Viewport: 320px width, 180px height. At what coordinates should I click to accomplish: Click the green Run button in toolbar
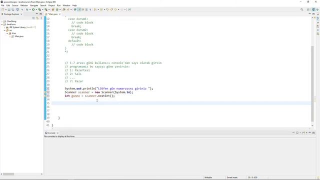[x=33, y=9]
